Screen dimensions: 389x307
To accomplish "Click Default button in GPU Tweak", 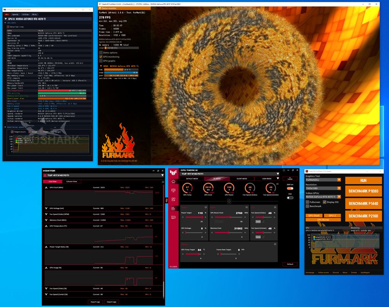I will (x=290, y=264).
